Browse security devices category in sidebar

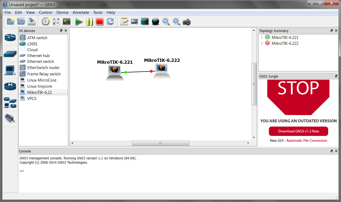pos(10,86)
